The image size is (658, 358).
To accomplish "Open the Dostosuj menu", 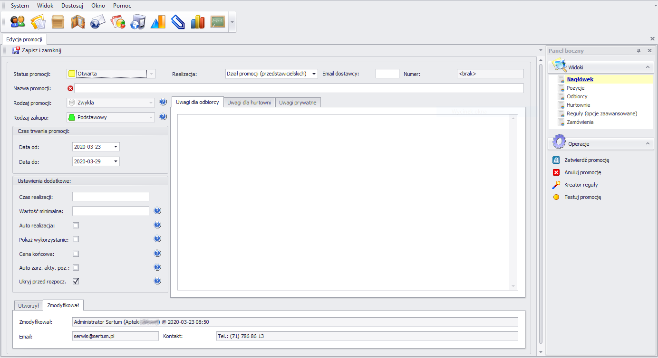I will pyautogui.click(x=72, y=6).
